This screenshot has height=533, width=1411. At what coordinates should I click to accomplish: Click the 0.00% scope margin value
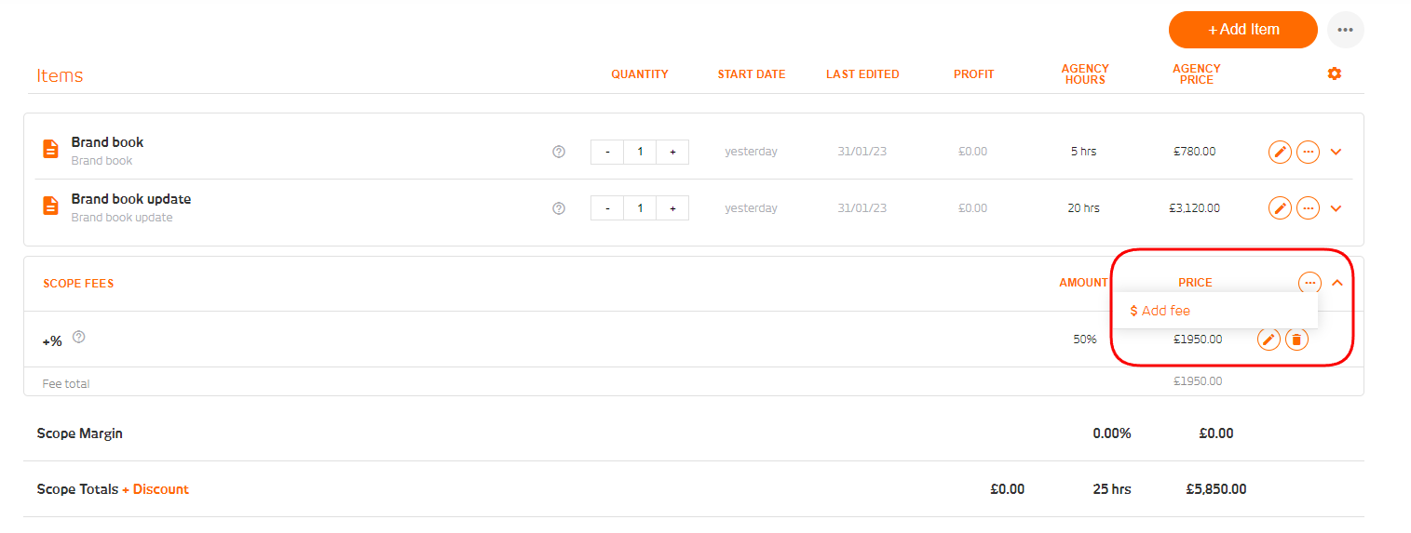pyautogui.click(x=1112, y=433)
